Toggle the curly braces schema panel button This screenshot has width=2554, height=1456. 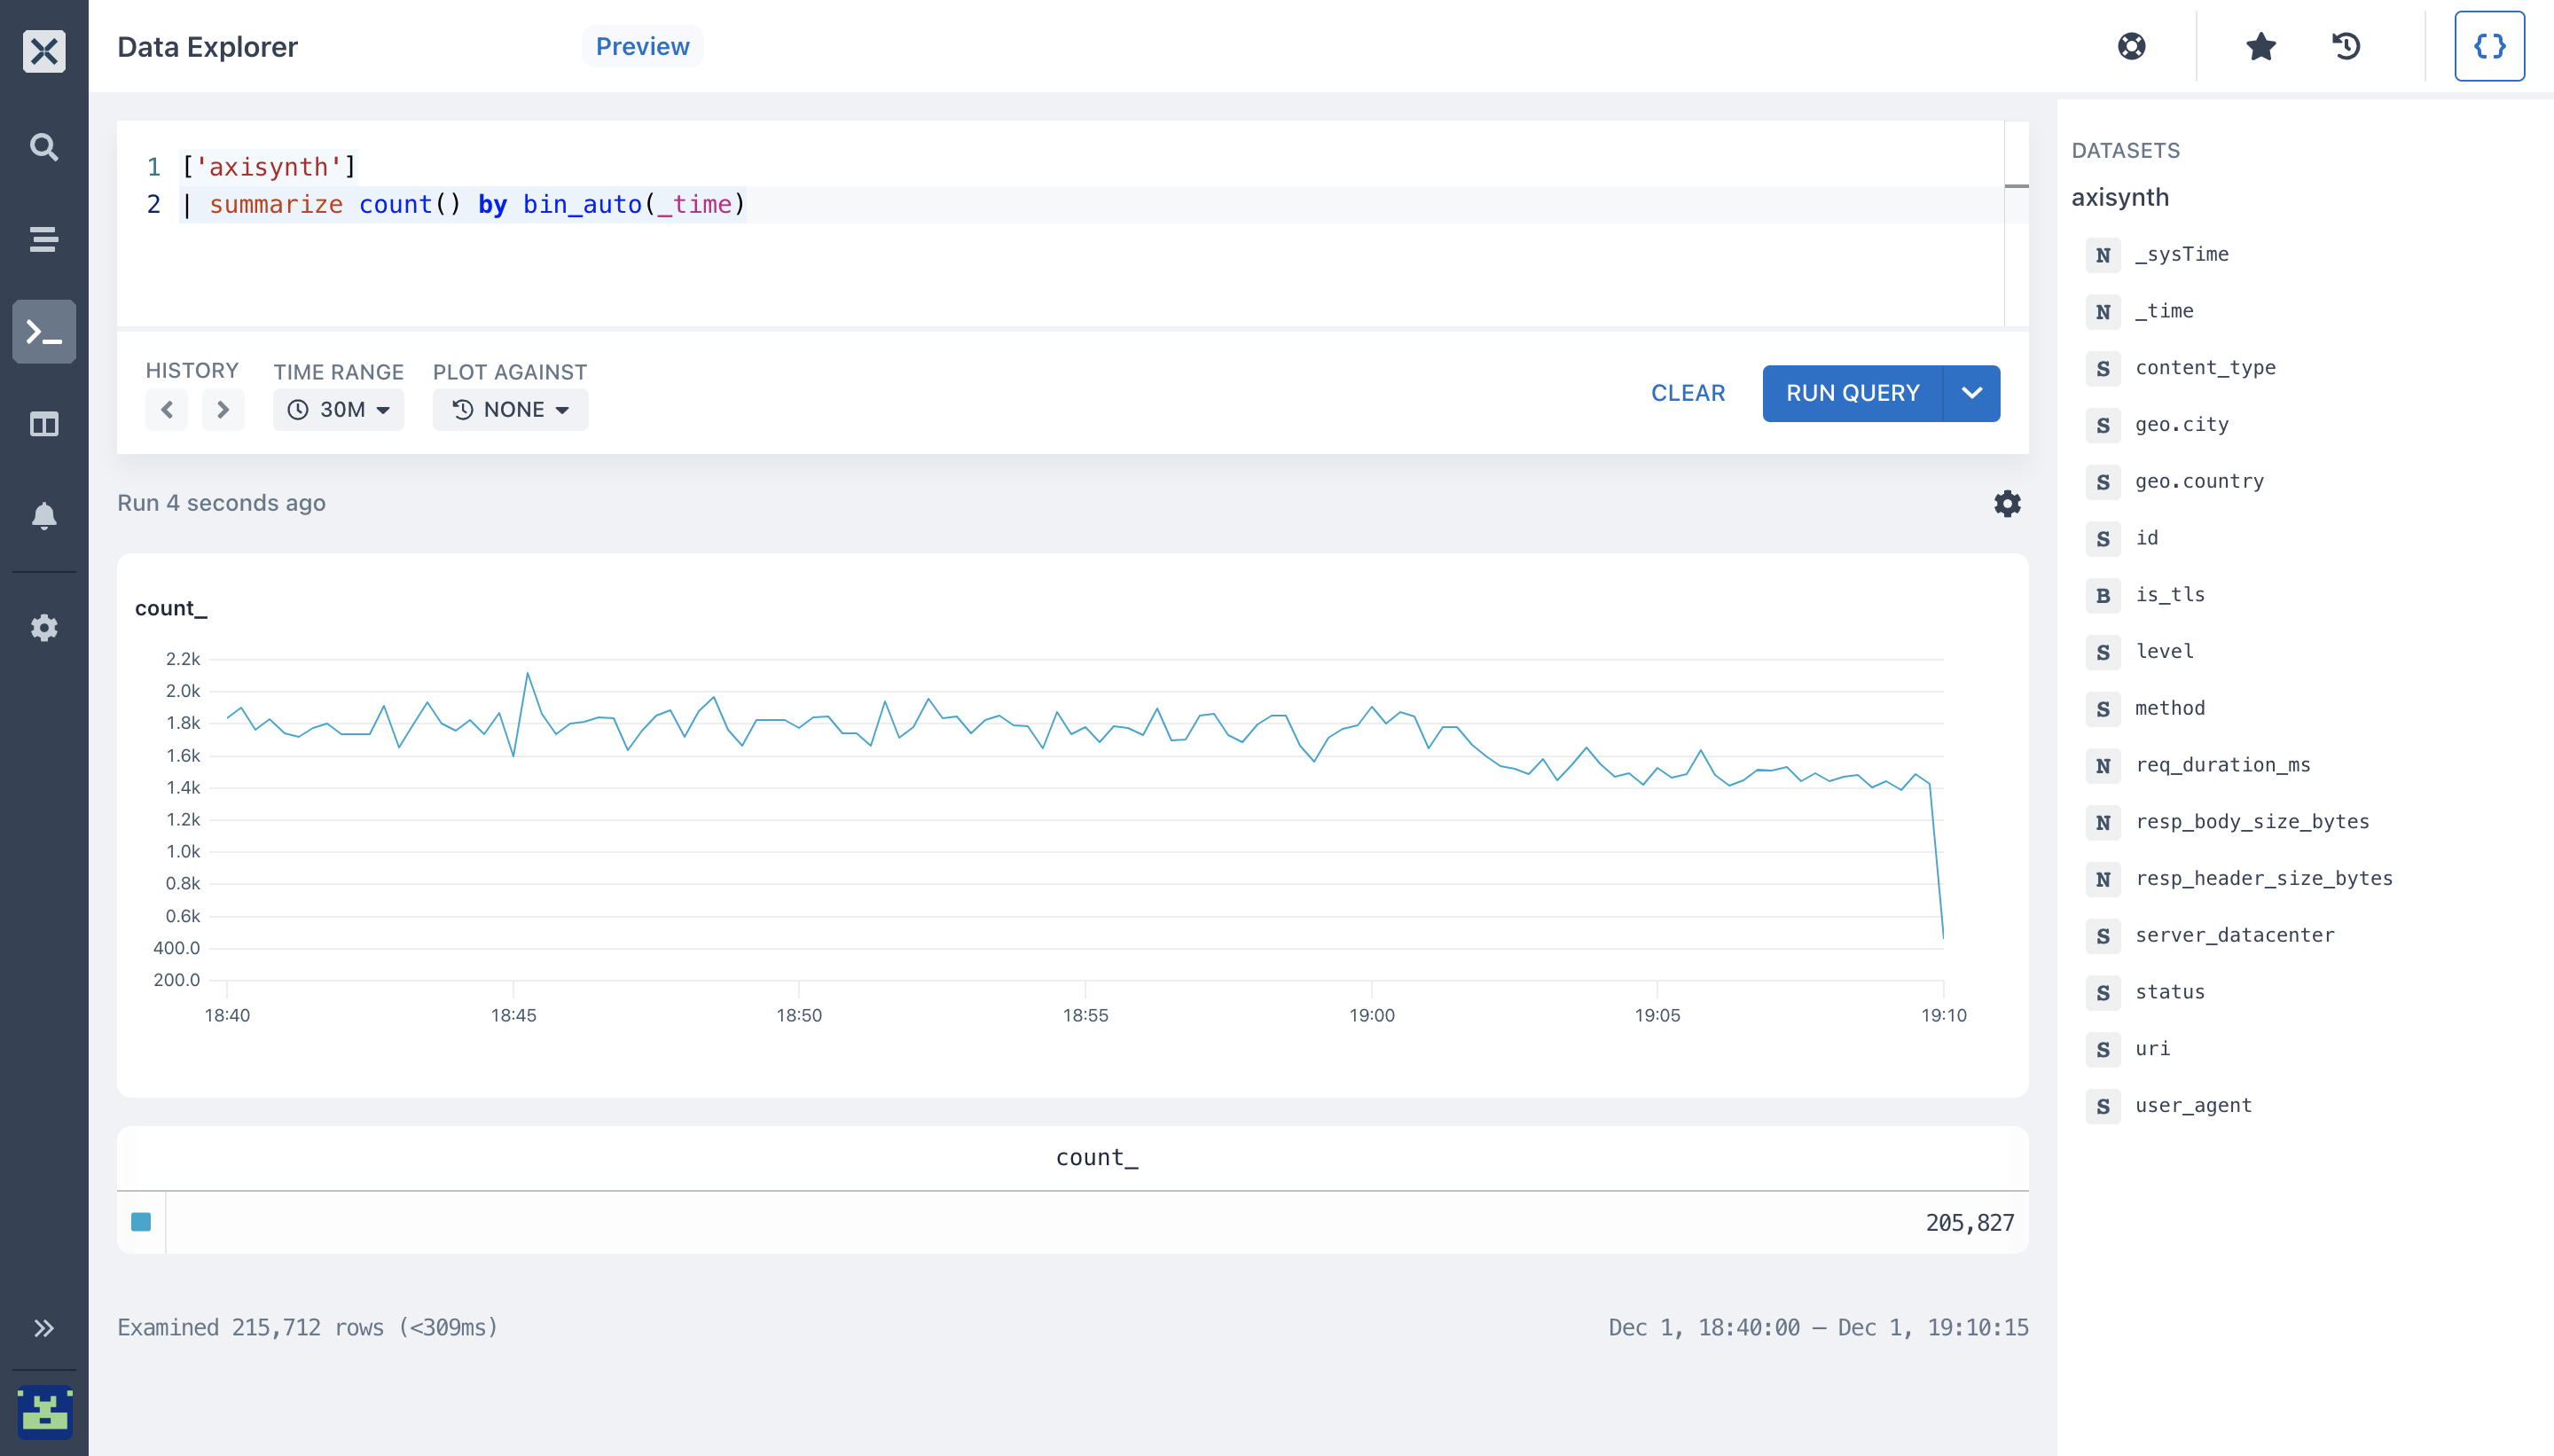point(2489,47)
